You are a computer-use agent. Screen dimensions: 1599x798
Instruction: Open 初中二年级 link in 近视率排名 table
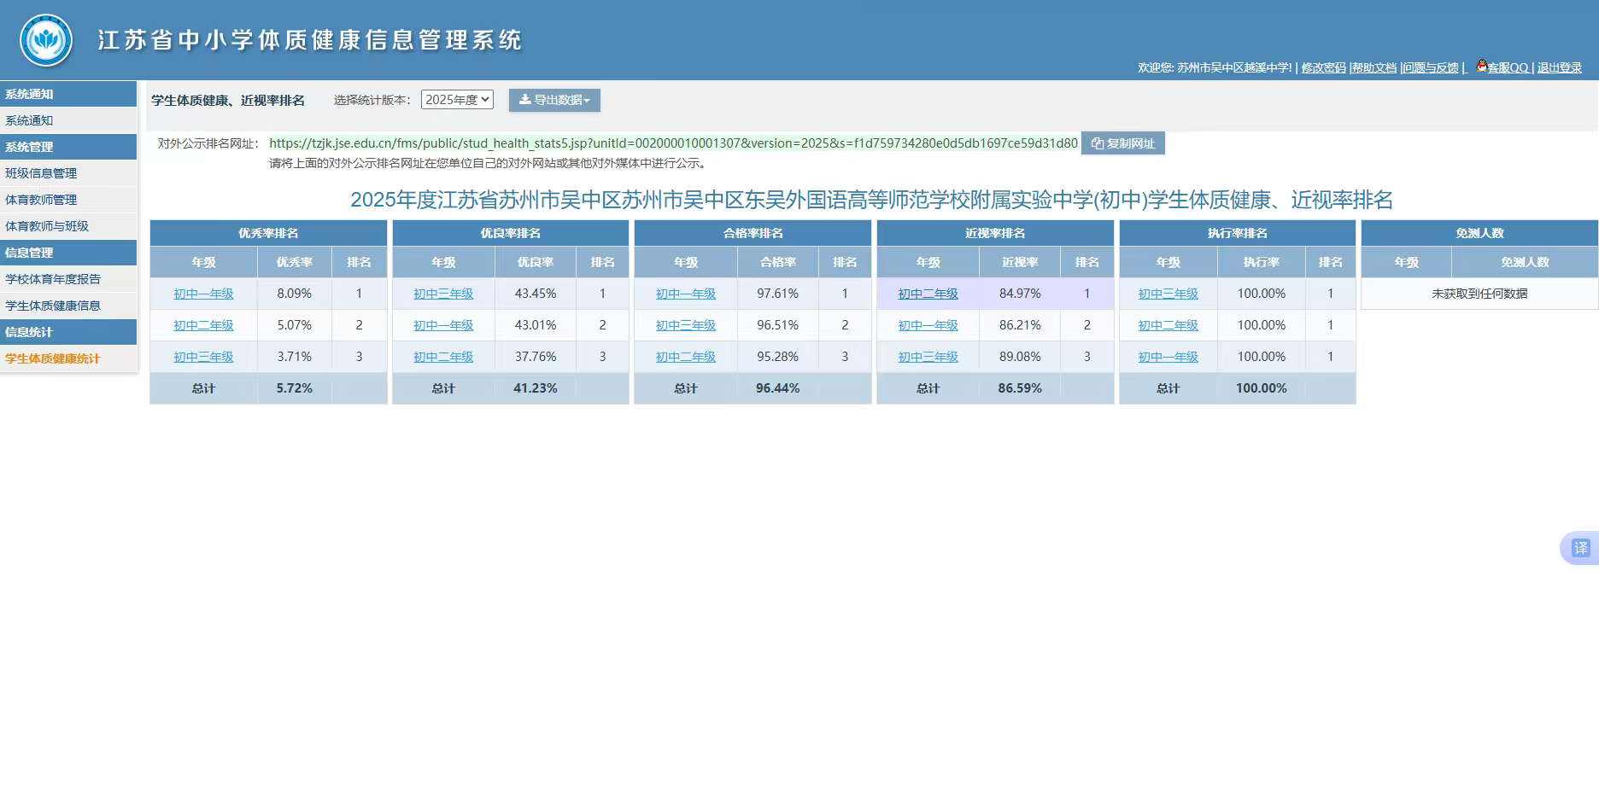click(x=928, y=294)
